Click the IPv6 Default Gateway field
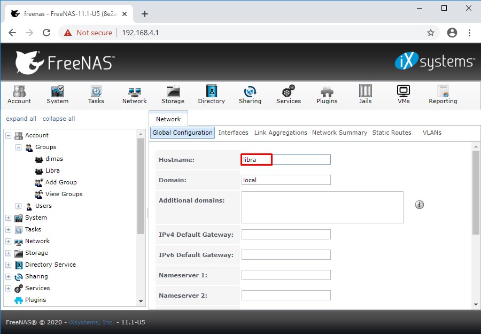The width and height of the screenshot is (481, 334). click(286, 254)
